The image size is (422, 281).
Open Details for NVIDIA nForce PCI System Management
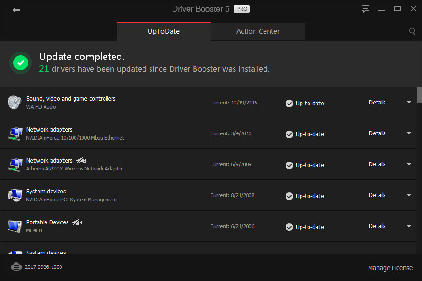click(x=377, y=195)
